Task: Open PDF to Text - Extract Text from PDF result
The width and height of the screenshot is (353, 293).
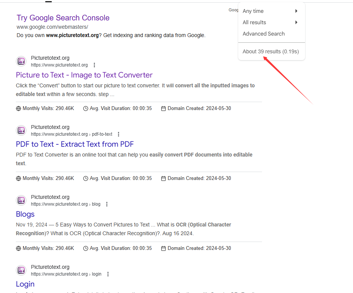Action: coord(75,144)
